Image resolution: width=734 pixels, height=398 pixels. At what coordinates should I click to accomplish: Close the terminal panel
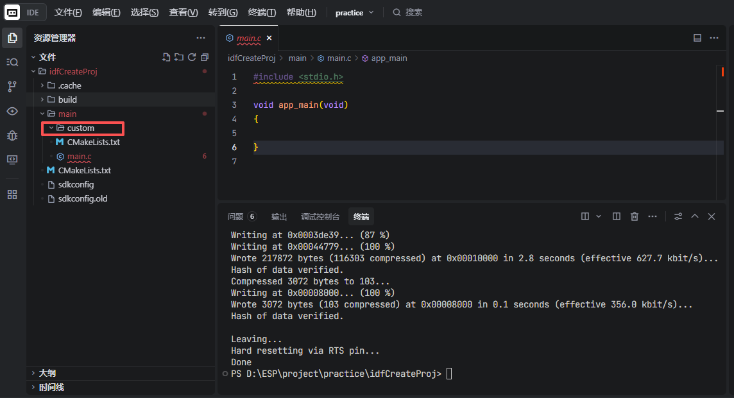712,216
